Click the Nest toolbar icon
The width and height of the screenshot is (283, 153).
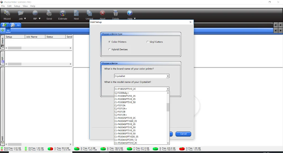[76, 13]
